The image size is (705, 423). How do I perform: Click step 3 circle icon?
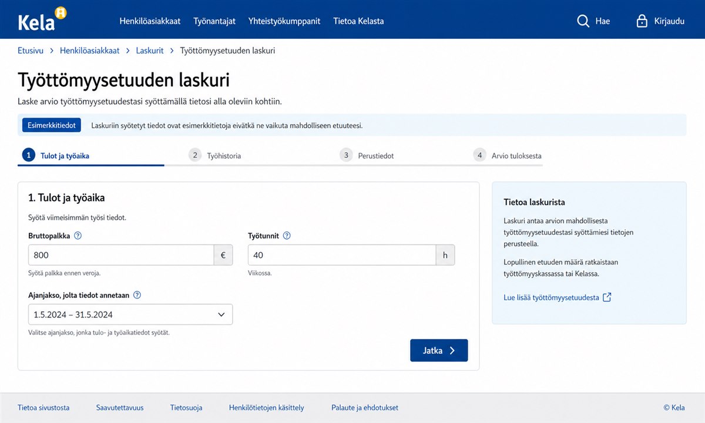click(346, 155)
